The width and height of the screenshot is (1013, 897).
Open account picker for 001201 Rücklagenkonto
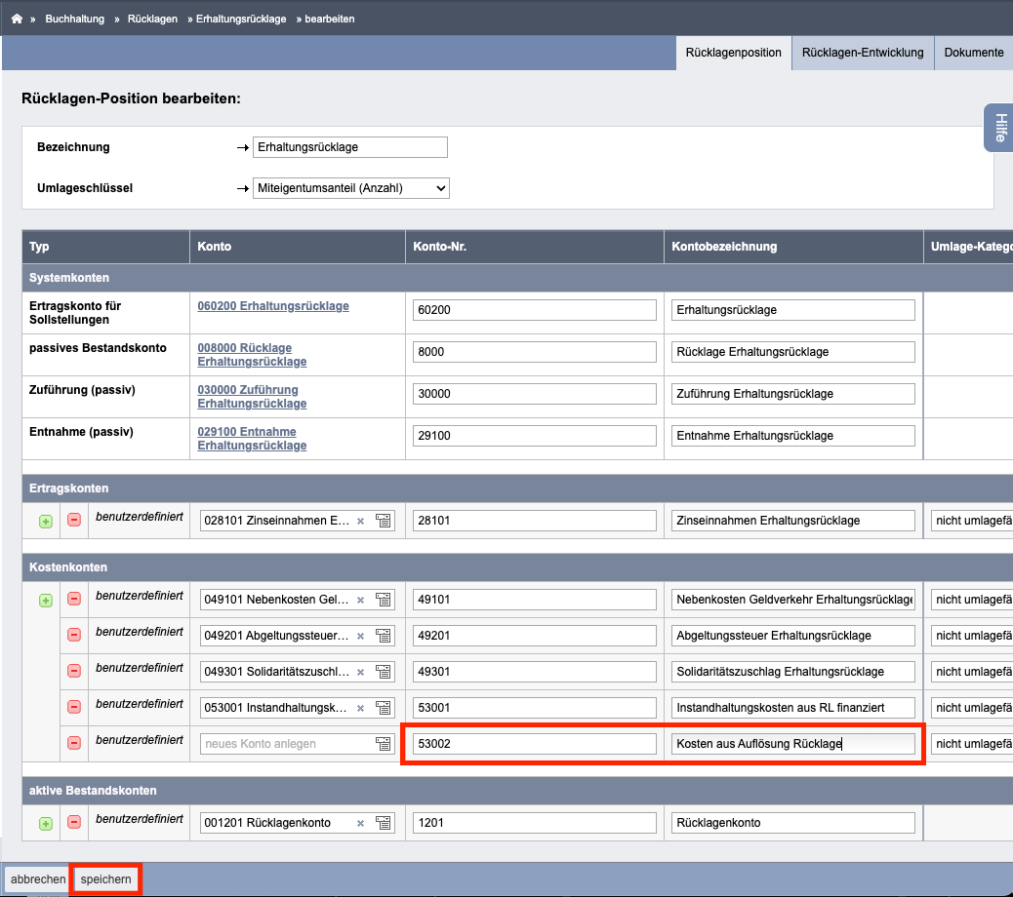(384, 823)
